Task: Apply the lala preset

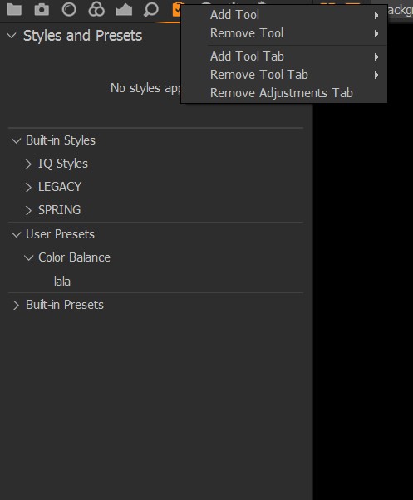Action: (x=62, y=282)
